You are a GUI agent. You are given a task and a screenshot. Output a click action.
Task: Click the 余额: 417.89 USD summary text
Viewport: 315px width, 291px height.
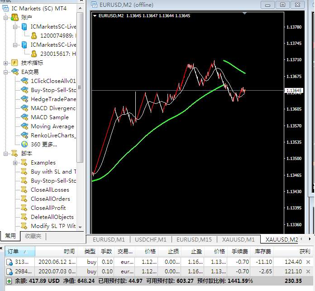(x=37, y=281)
